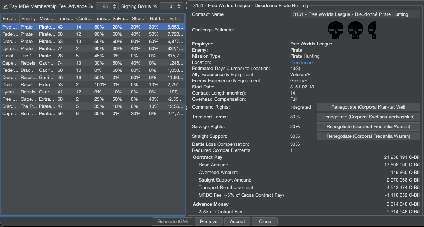Renegotiate salvage rights with Fredahlia Warren
Viewport: 424px width, 227px height.
[x=368, y=126]
